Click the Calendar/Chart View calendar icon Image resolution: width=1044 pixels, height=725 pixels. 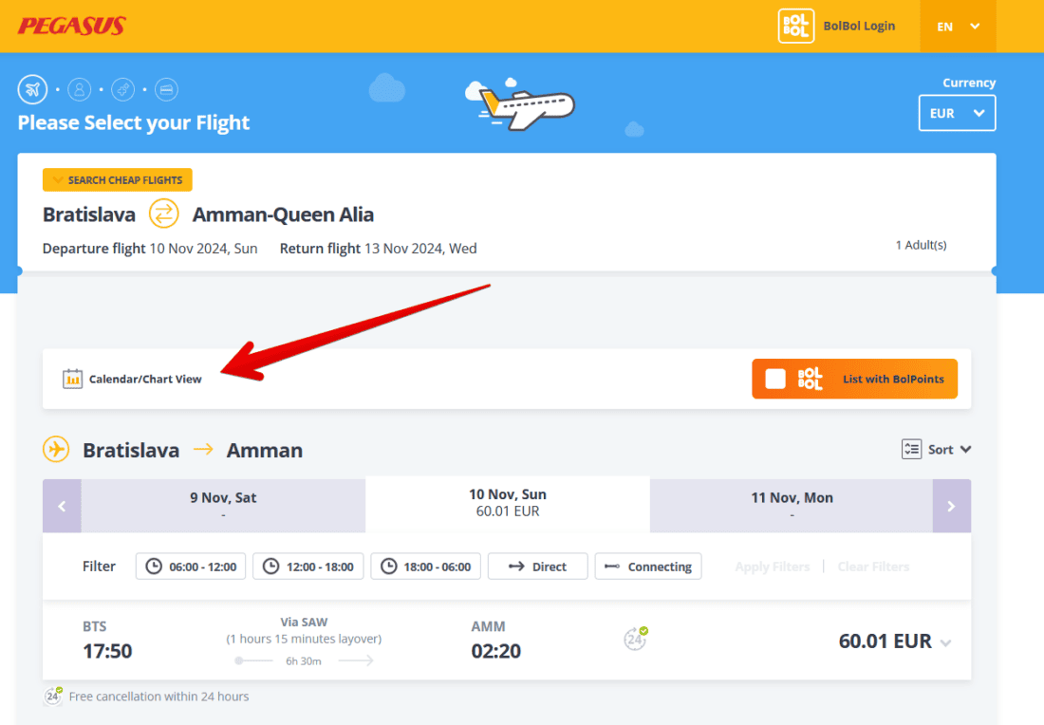pyautogui.click(x=73, y=379)
